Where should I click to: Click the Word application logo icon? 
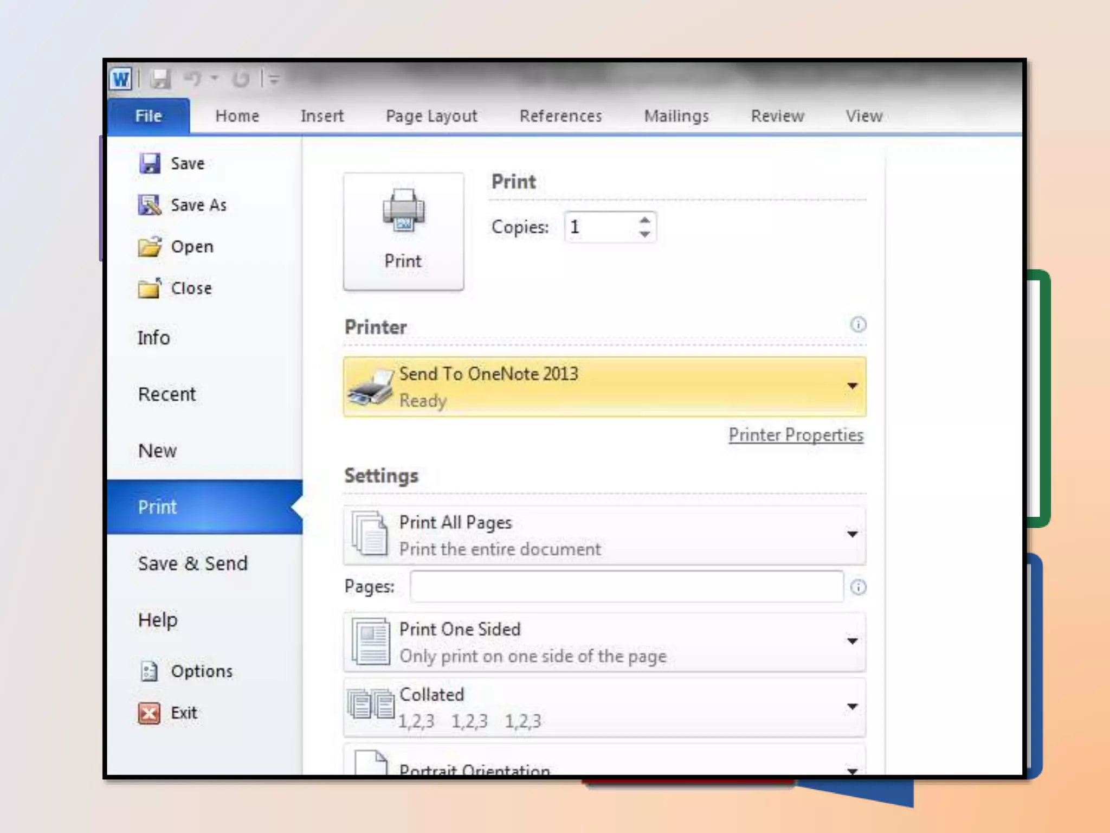[121, 80]
